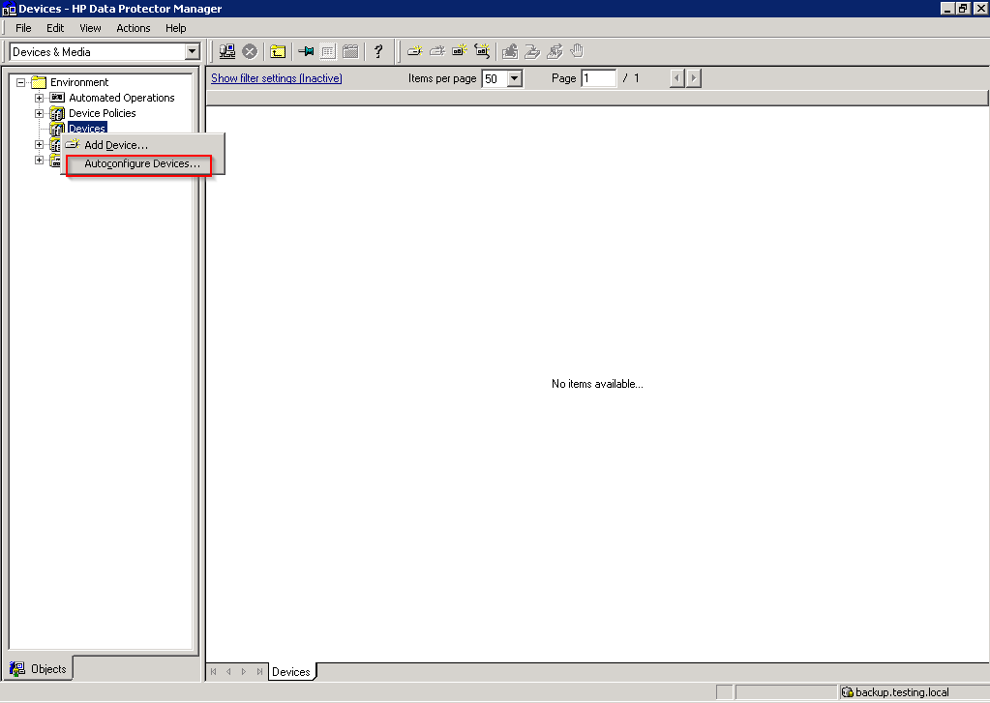
Task: Select Autoconfigure Devices from context menu
Action: click(x=142, y=164)
